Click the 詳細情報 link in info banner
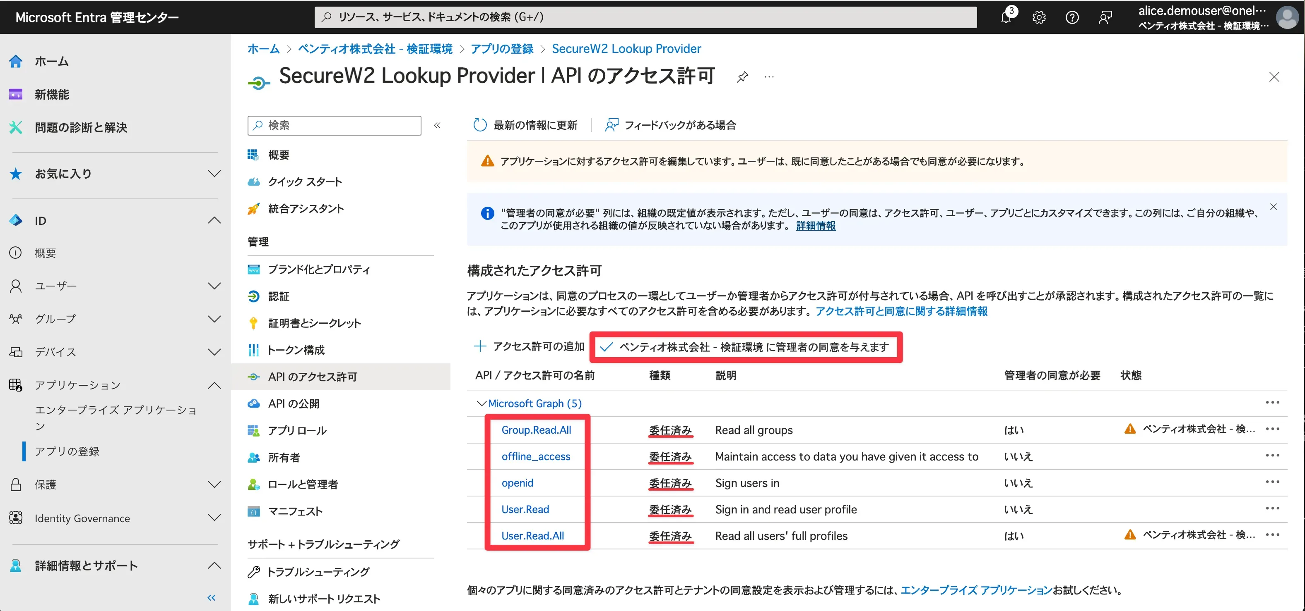 (816, 226)
